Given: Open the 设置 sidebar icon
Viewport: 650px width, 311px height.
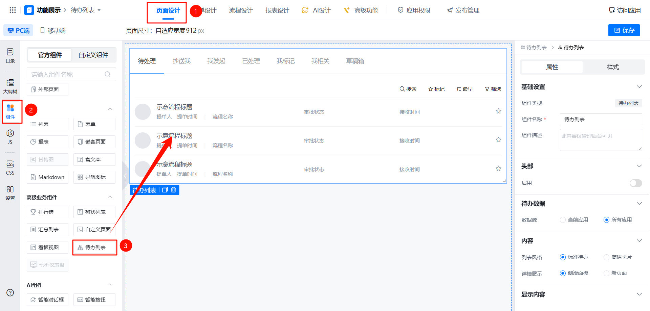Looking at the screenshot, I should click(10, 193).
